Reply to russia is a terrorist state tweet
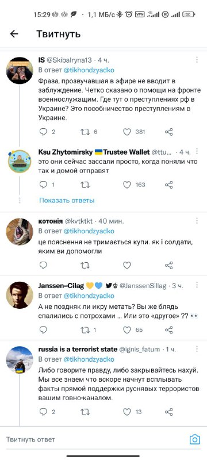Screen dimensions: 207x460 pyautogui.click(x=43, y=412)
